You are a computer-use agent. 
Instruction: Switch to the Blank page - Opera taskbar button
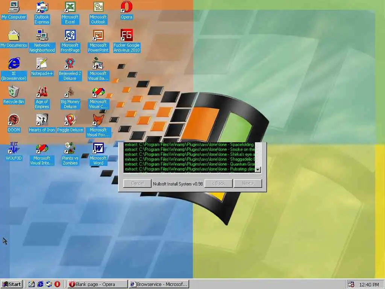[x=97, y=284]
